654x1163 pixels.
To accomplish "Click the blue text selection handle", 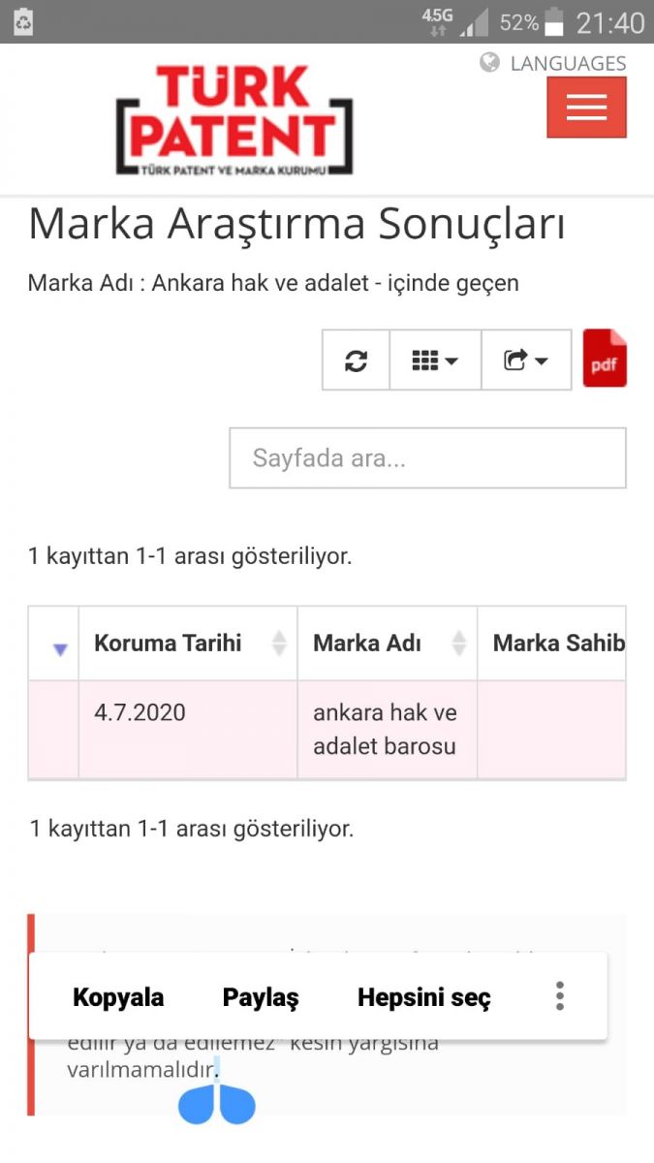I will coord(216,1105).
